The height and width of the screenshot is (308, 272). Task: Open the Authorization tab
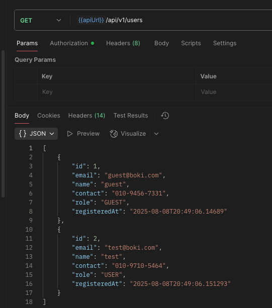[72, 43]
